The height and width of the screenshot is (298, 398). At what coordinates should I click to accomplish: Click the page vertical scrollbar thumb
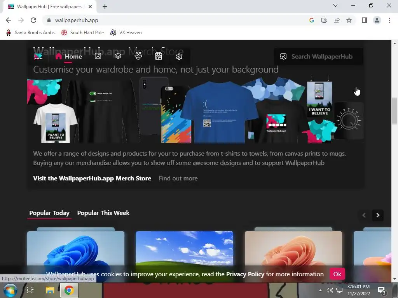tap(395, 111)
